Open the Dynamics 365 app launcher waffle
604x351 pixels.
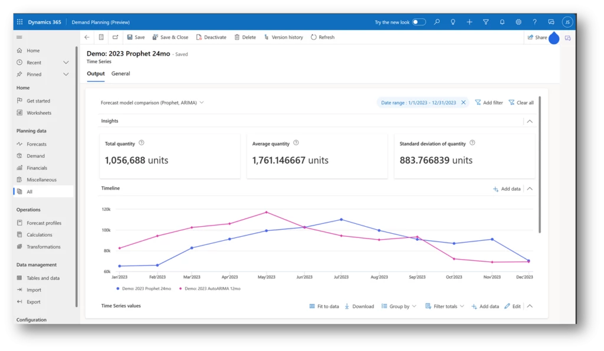coord(19,22)
